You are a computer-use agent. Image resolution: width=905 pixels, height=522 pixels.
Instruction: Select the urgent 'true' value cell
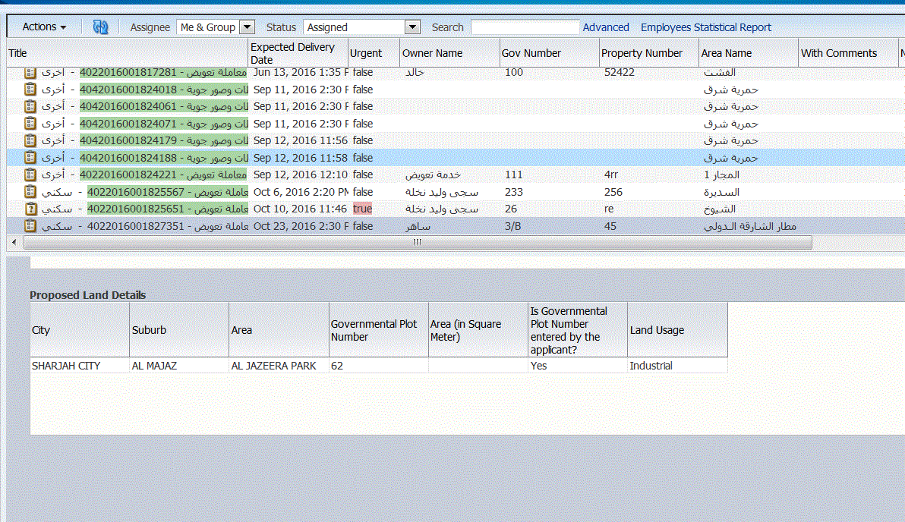362,209
